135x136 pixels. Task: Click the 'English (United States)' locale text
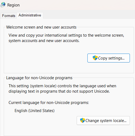tap(34, 111)
